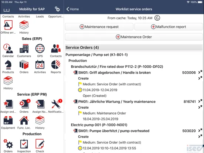Screen dimensions: 204x153
Task: Create a new Malfunction report
Action: click(x=169, y=27)
